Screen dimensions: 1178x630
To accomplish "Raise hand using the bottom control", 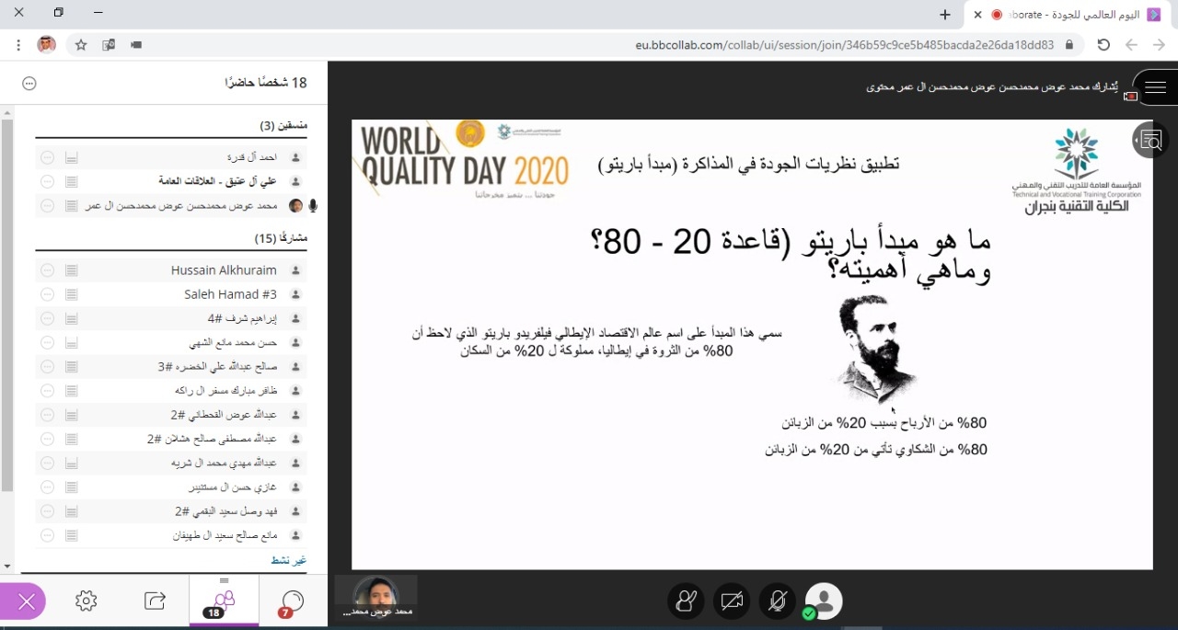I will tap(686, 601).
